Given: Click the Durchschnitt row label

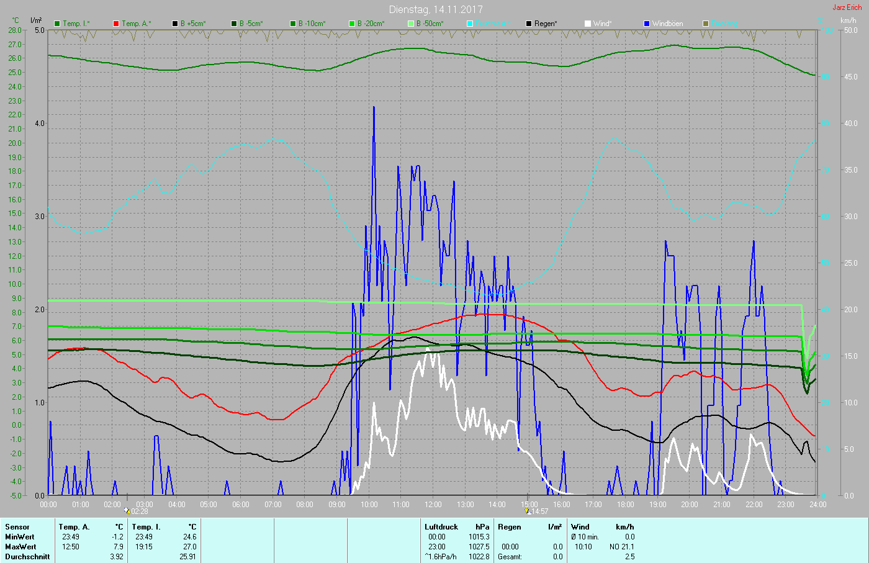Looking at the screenshot, I should click(27, 557).
